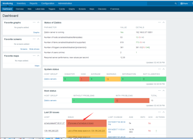Click the 192.168.0.37:10051 server detail
Image resolution: width=193 pixels, height=139 pixels.
coord(144,32)
